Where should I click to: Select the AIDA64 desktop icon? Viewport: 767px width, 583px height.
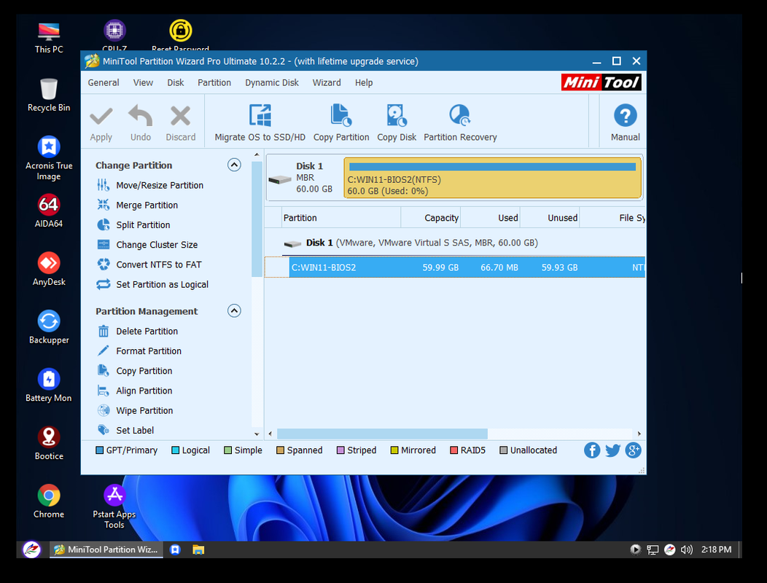48,211
